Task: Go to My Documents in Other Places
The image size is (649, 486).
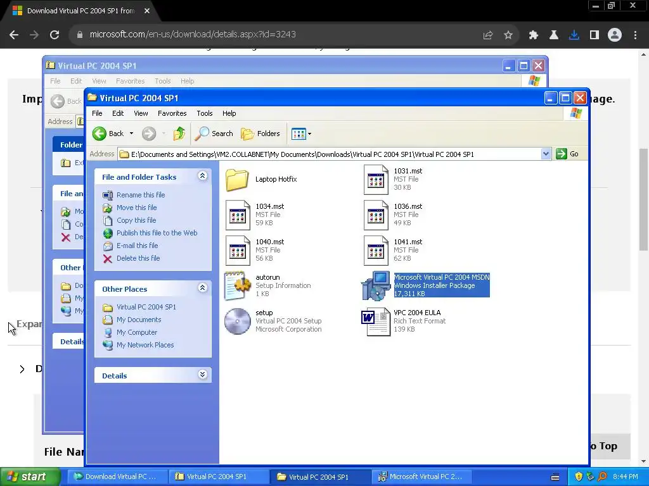Action: 139,320
